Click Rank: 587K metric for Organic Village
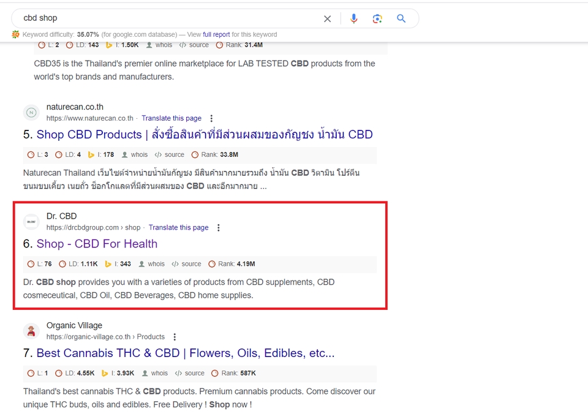Viewport: 588px width, 414px height. tap(233, 373)
